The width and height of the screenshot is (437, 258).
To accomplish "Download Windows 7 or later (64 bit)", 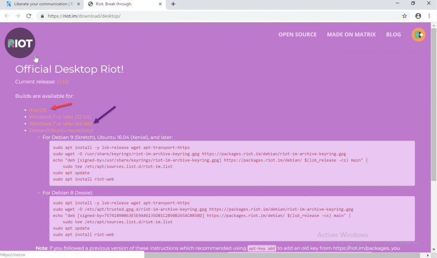I will tap(60, 123).
